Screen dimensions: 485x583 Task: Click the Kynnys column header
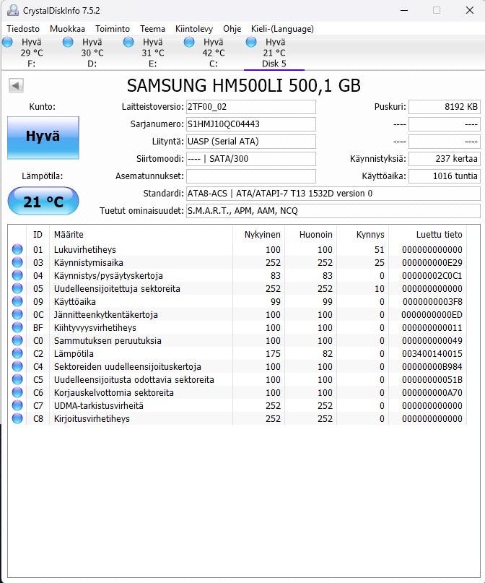(x=363, y=235)
